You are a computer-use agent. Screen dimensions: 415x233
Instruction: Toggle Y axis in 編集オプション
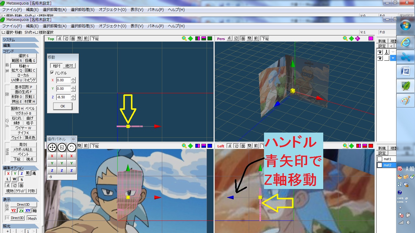(x=15, y=174)
